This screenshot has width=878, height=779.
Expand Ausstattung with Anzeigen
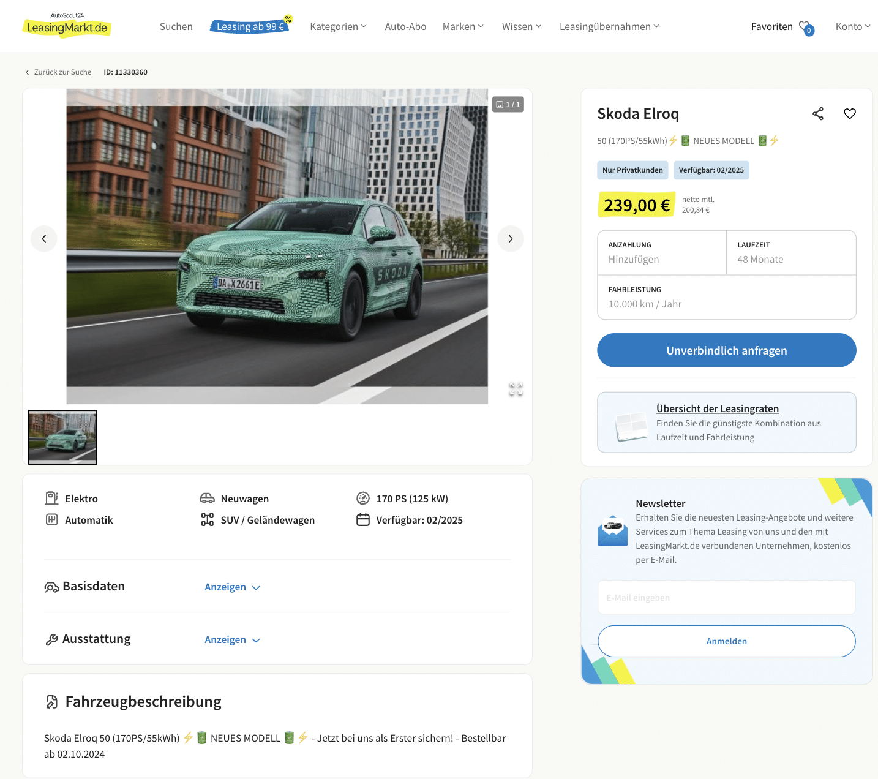(233, 640)
